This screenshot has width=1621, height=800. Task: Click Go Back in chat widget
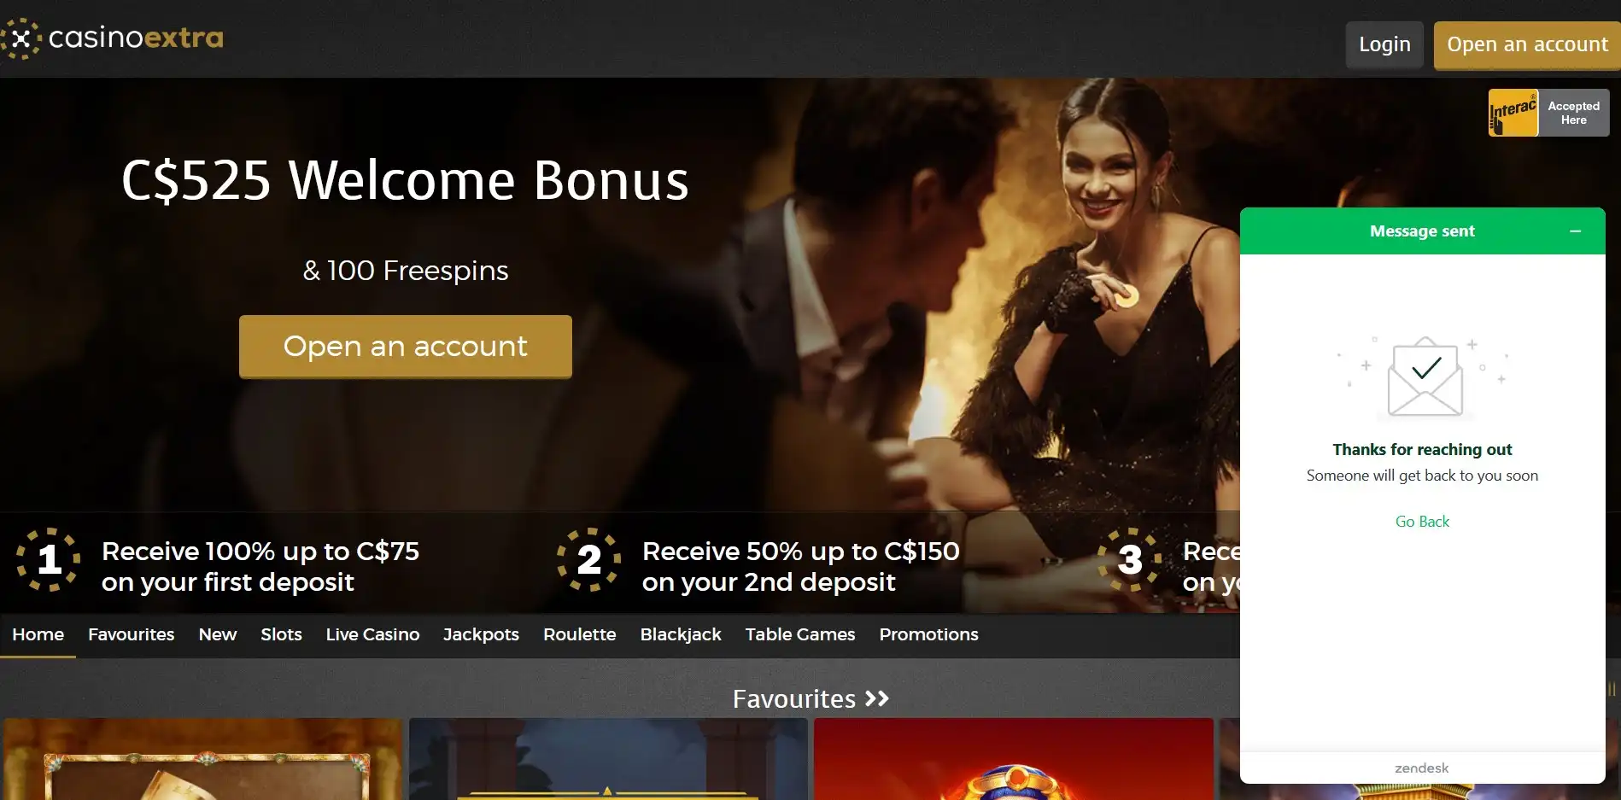tap(1422, 522)
